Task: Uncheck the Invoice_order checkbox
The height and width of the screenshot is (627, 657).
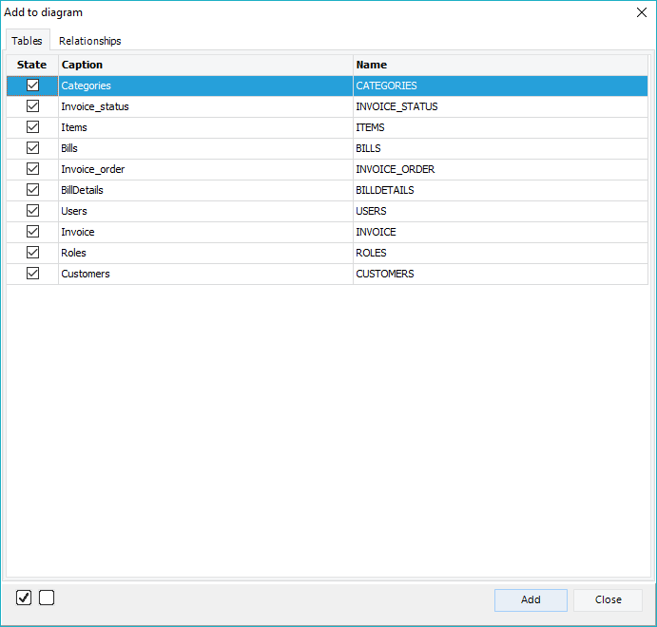Action: [x=32, y=169]
